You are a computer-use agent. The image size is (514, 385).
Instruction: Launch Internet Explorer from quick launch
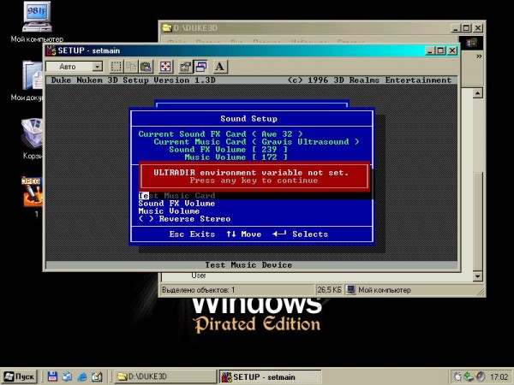pyautogui.click(x=82, y=376)
